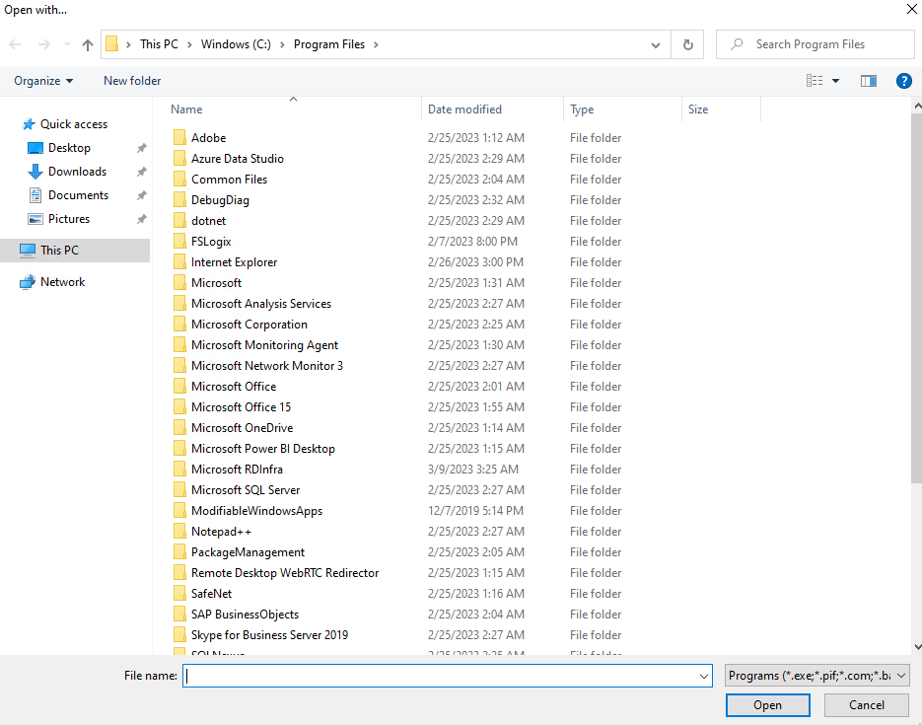Click the Forward navigation arrow
Screen dimensions: 922x725
[44, 44]
